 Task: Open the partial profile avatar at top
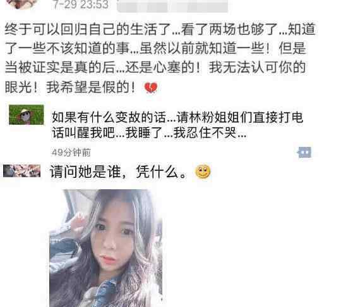(x=21, y=4)
